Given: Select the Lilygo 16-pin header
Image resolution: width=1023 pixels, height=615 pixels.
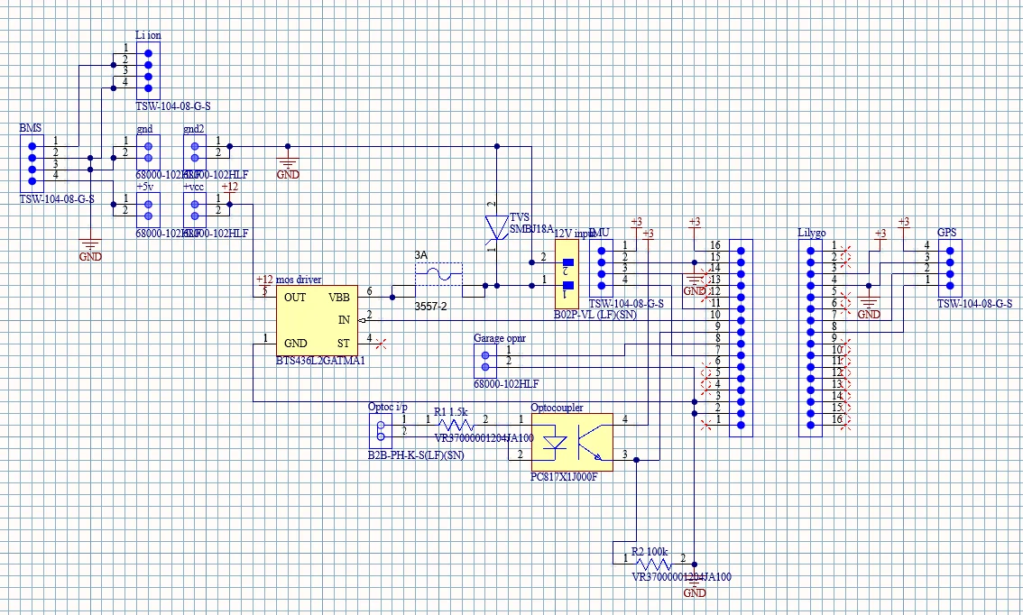Looking at the screenshot, I should tap(810, 337).
